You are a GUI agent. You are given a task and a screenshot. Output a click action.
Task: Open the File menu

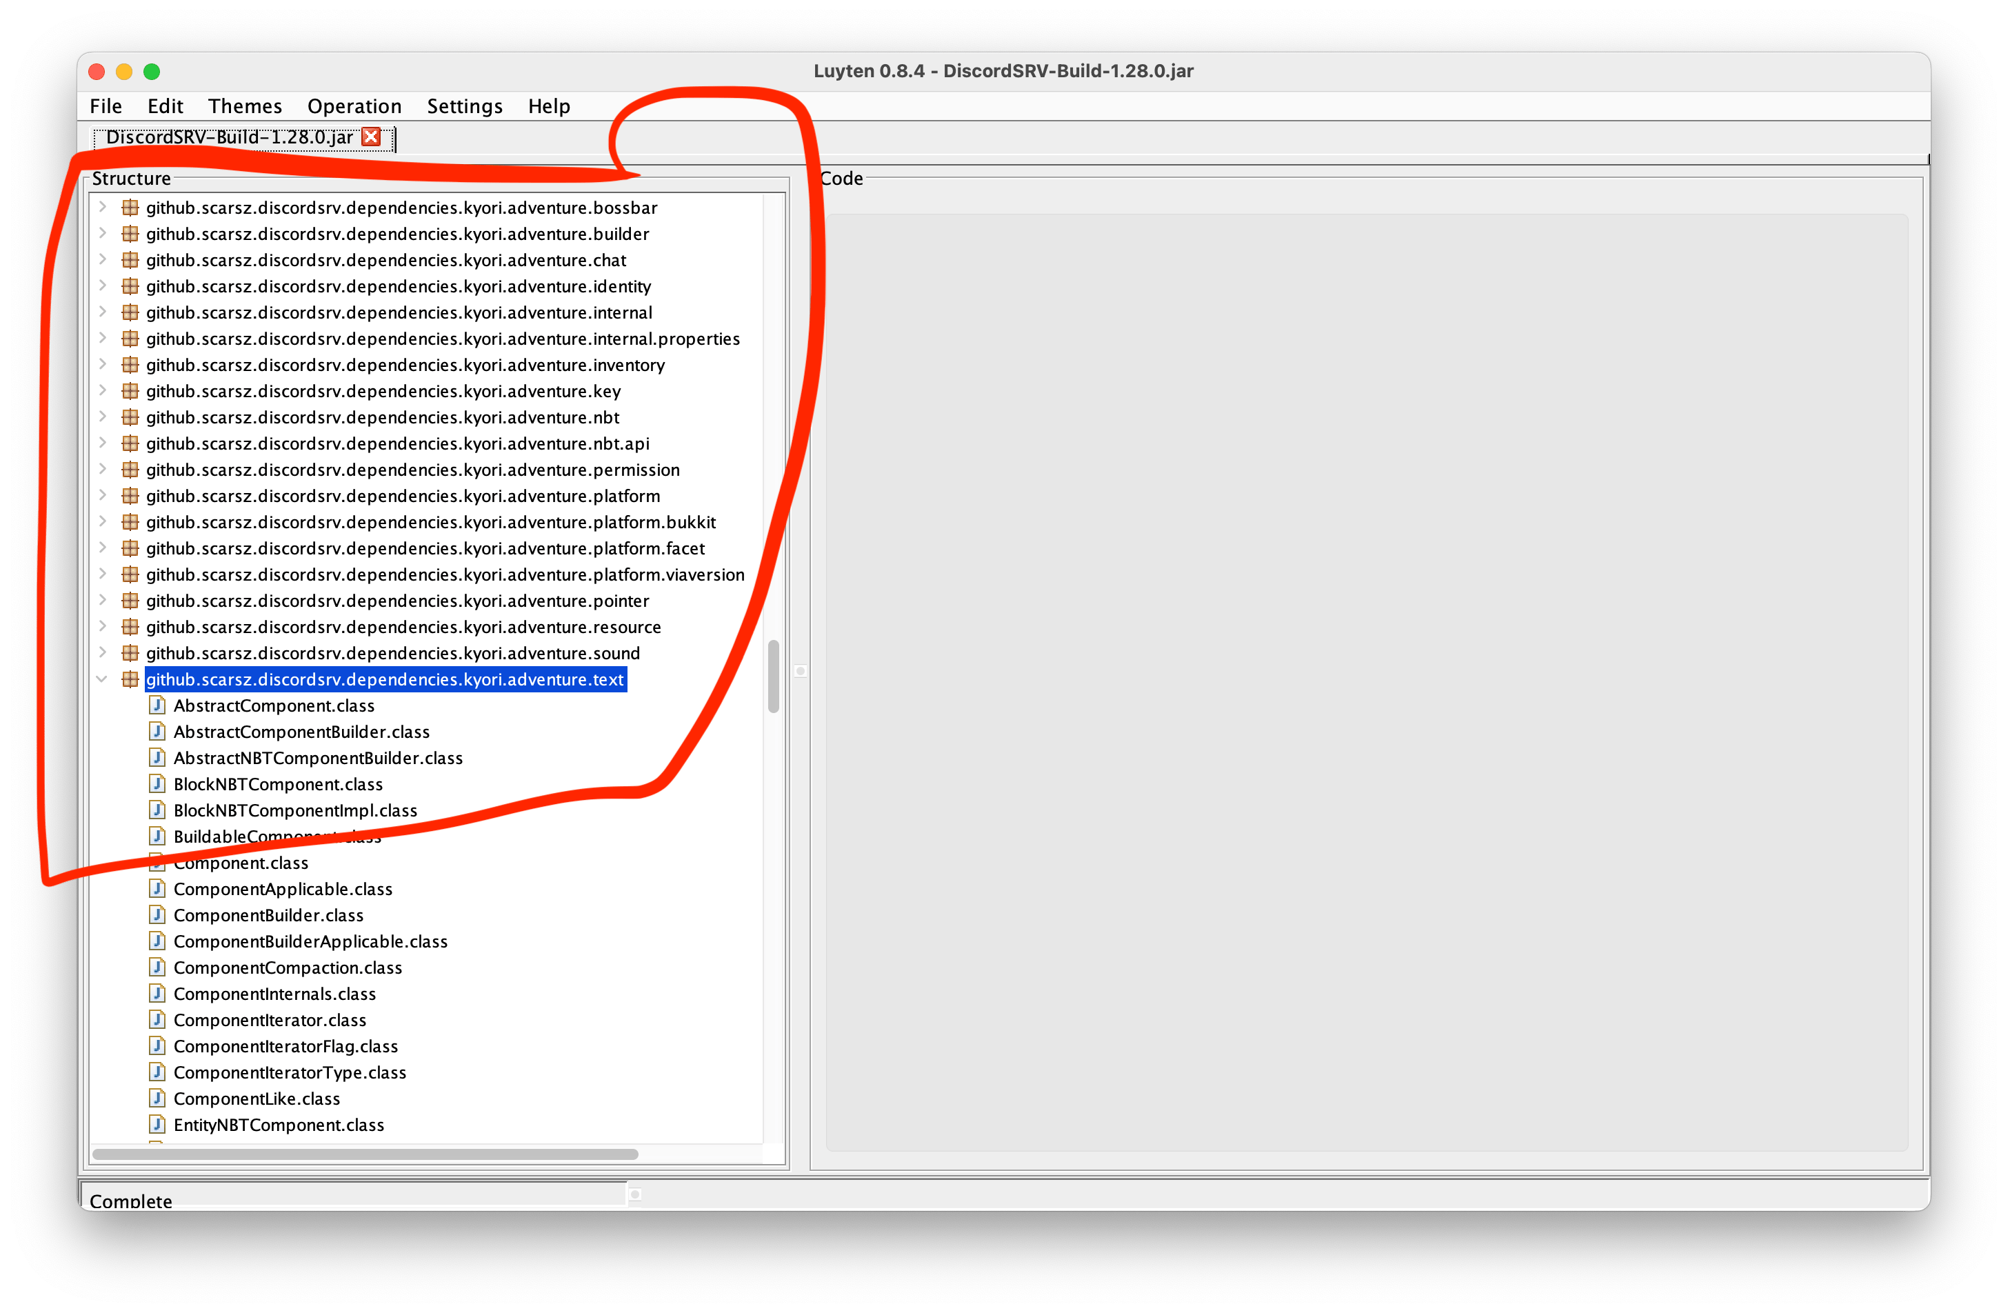[106, 106]
